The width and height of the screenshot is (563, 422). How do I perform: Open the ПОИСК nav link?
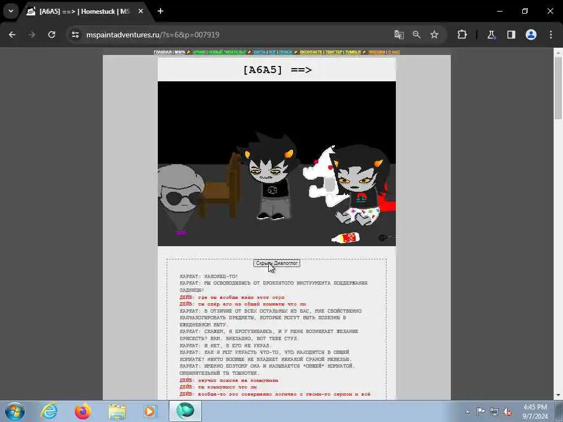pos(285,52)
